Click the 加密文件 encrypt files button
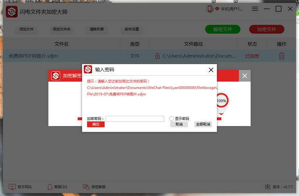The image size is (299, 196). 267,29
